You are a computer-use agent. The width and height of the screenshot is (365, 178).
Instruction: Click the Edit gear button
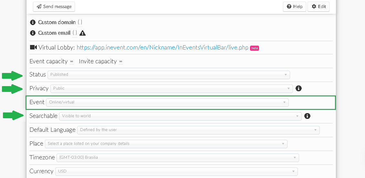click(x=318, y=6)
